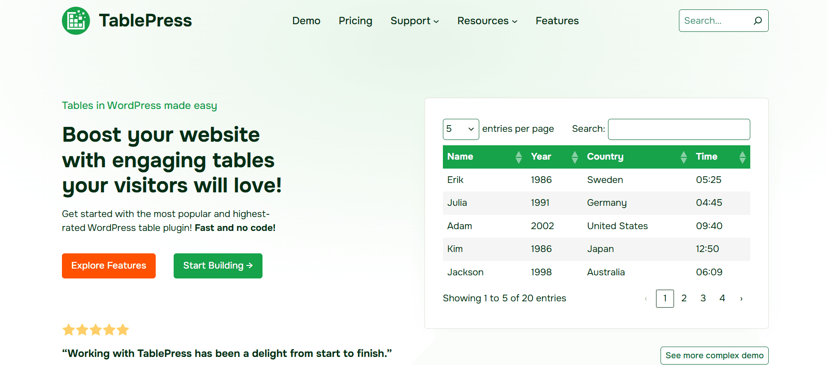Go to next page arrow in pagination

741,299
